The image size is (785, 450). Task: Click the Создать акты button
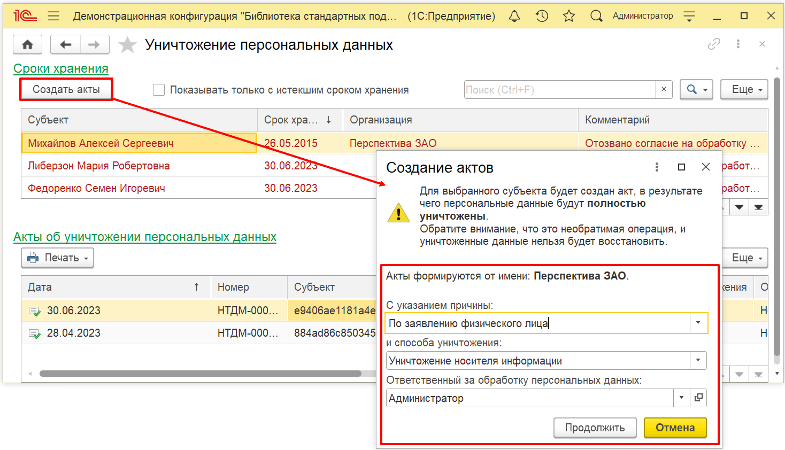click(66, 89)
